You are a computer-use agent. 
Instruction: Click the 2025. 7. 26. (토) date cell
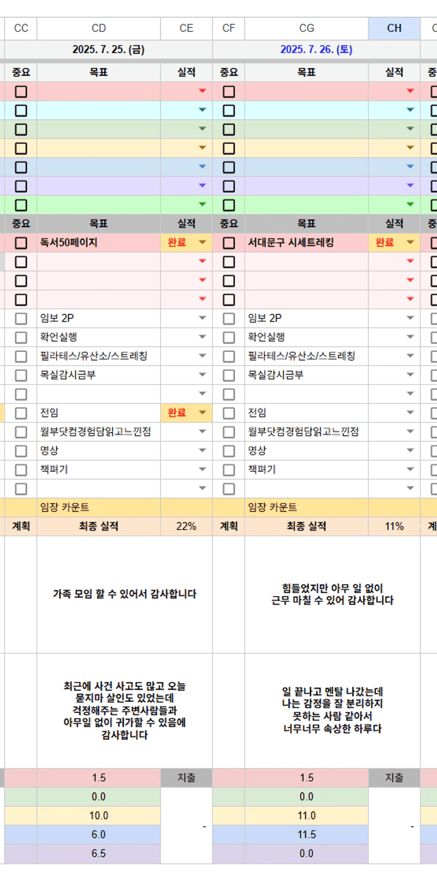317,49
